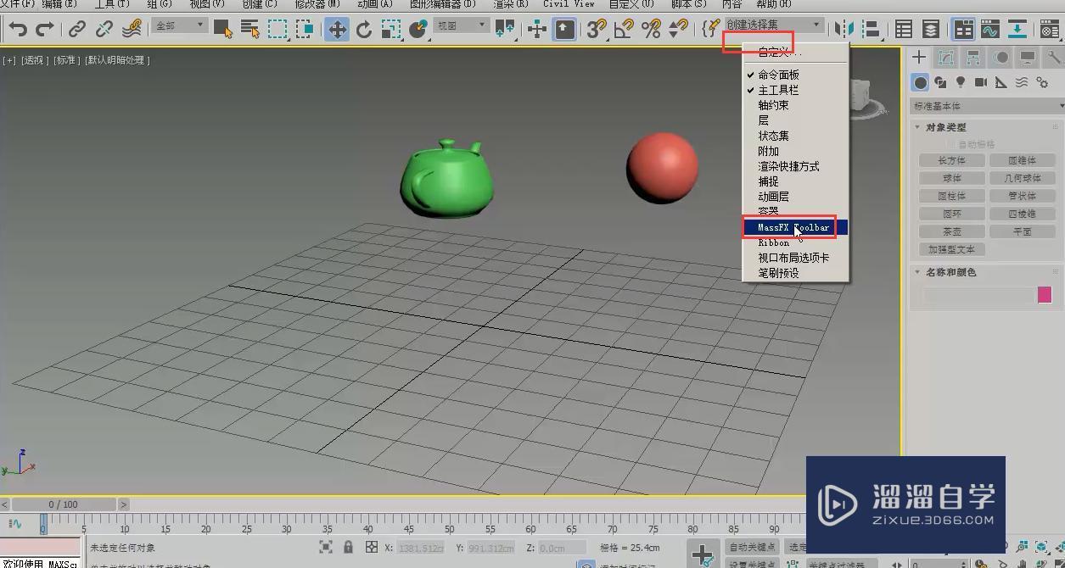Open the Select by Name dialog icon
This screenshot has width=1065, height=568.
tap(249, 28)
